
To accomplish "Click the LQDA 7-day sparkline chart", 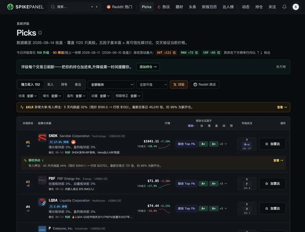I will (x=164, y=211).
